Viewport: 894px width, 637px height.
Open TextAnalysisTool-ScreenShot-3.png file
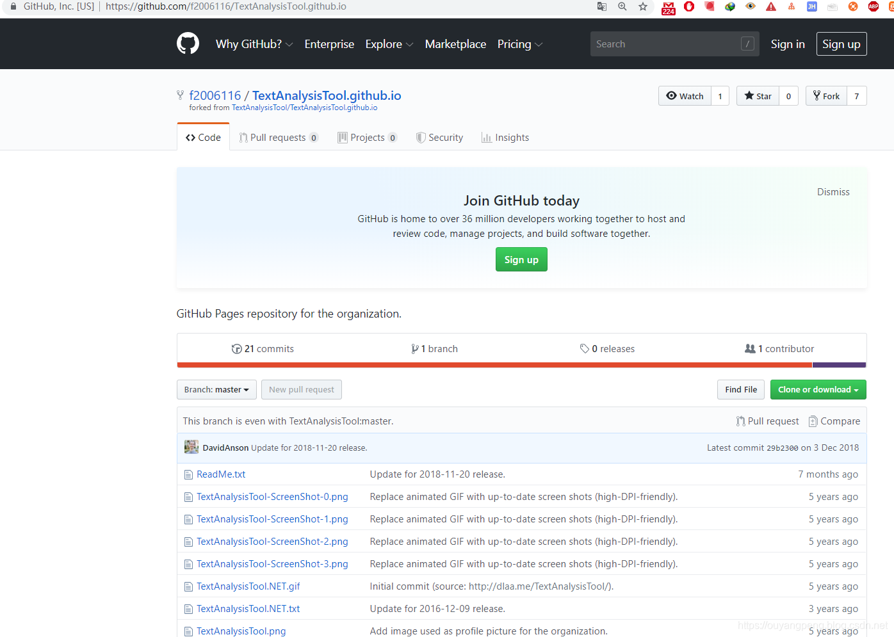(x=272, y=564)
